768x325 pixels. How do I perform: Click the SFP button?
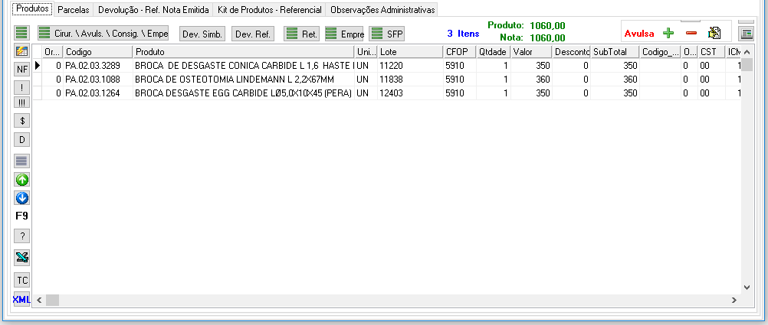[387, 34]
